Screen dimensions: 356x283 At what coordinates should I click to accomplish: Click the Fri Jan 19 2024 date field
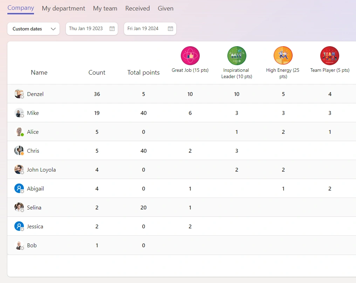pyautogui.click(x=150, y=29)
